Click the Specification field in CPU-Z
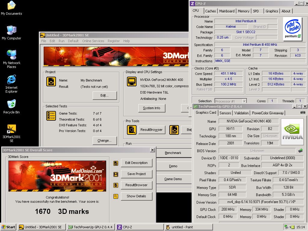 (260, 45)
